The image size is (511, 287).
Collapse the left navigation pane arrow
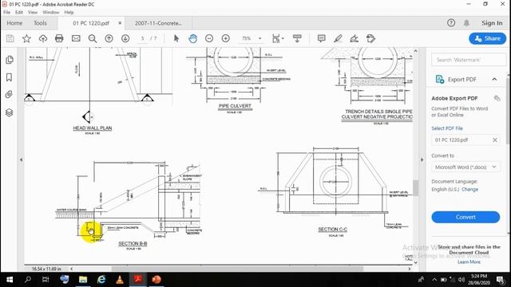pyautogui.click(x=22, y=159)
